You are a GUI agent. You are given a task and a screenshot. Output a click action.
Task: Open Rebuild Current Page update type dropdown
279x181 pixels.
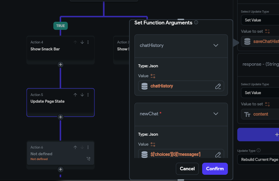click(x=258, y=159)
